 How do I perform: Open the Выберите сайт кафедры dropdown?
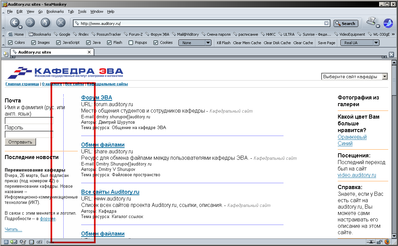pos(354,76)
